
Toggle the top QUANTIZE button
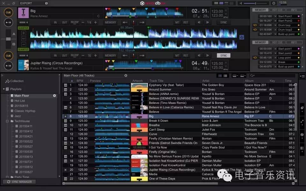pyautogui.click(x=23, y=28)
